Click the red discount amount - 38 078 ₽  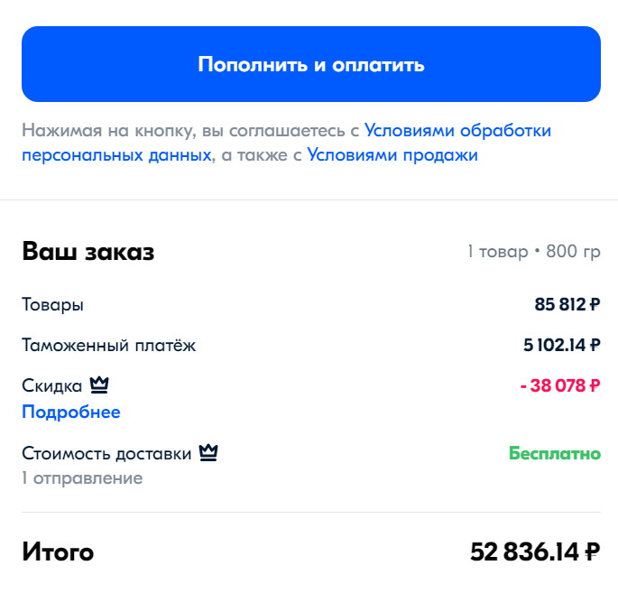(559, 386)
